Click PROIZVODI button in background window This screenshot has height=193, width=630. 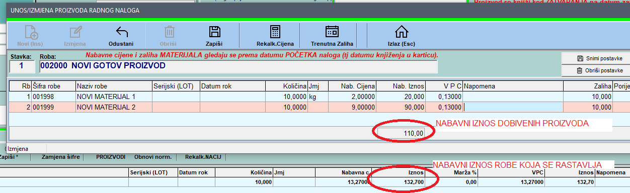pos(111,157)
